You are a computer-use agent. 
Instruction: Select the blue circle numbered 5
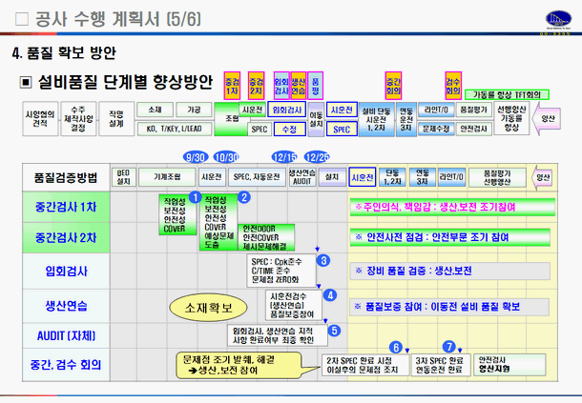(x=334, y=331)
